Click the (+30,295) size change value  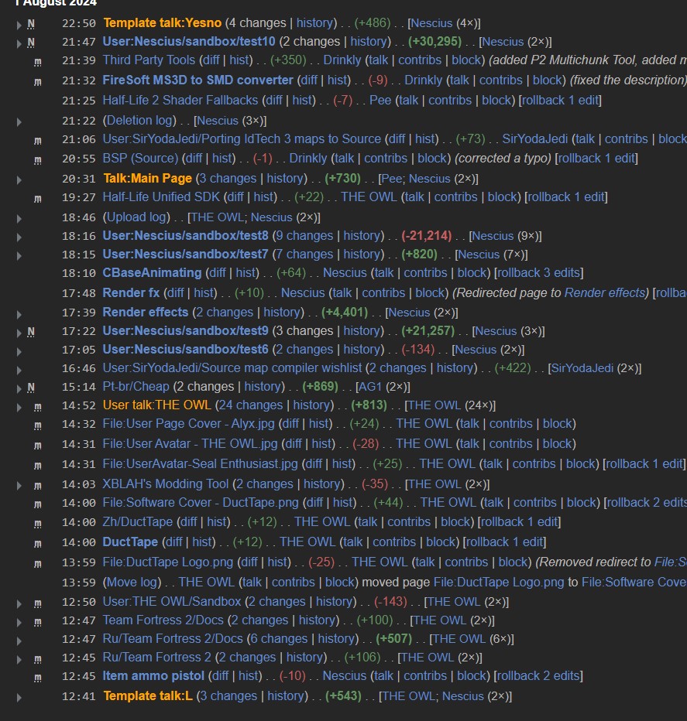click(435, 41)
